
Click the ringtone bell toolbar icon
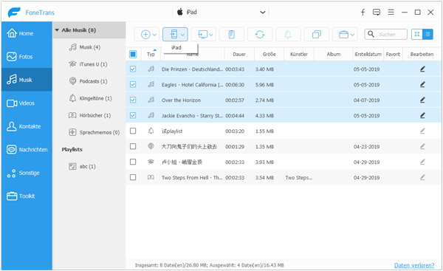point(288,35)
